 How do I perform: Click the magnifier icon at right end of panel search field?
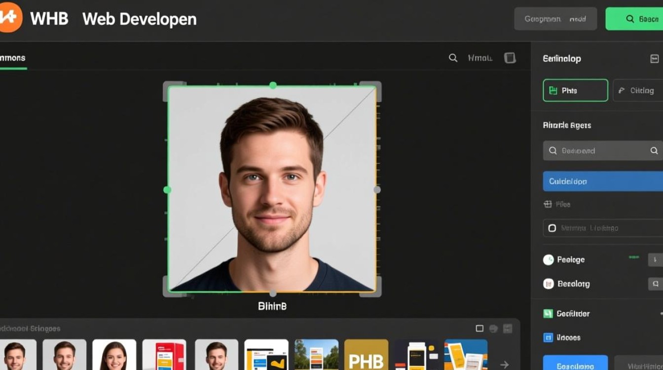(x=654, y=151)
